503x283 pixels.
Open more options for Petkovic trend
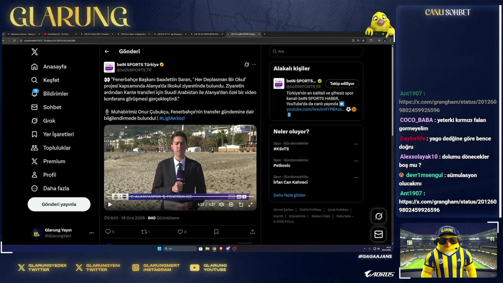356,161
